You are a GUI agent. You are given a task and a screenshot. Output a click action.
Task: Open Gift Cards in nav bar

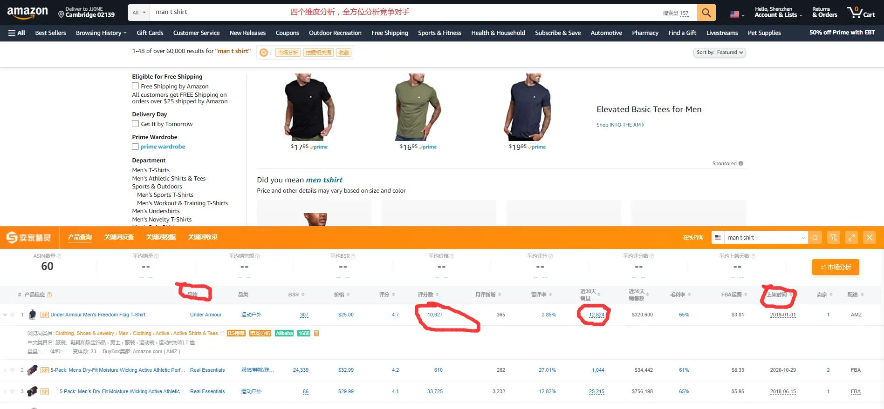(x=150, y=33)
